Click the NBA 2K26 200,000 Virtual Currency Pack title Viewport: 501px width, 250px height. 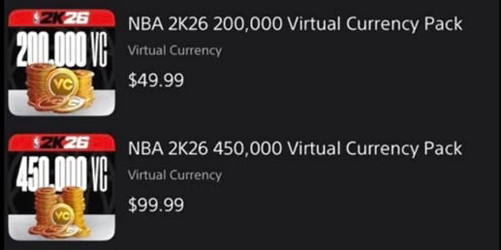(x=295, y=24)
